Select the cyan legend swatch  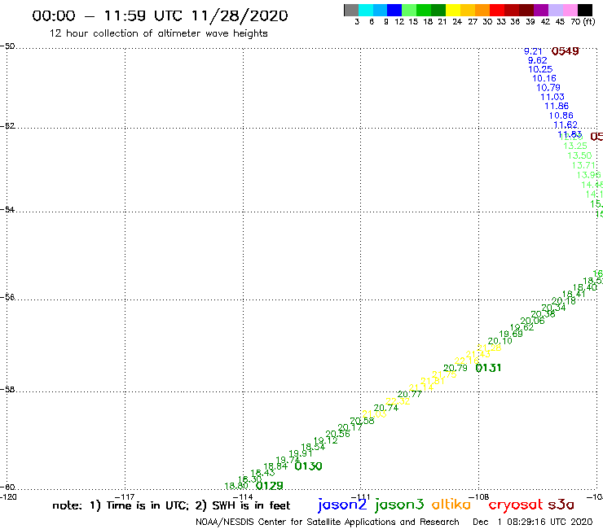365,11
